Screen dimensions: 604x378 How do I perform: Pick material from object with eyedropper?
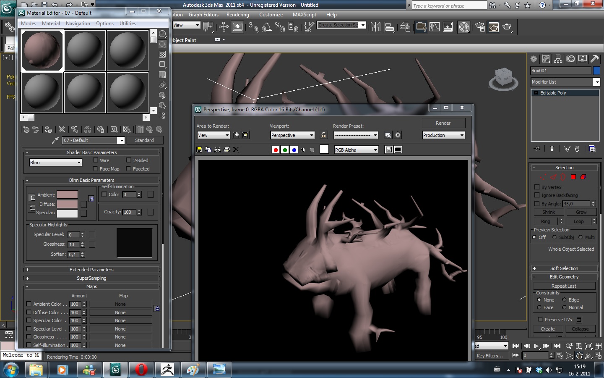(x=55, y=140)
